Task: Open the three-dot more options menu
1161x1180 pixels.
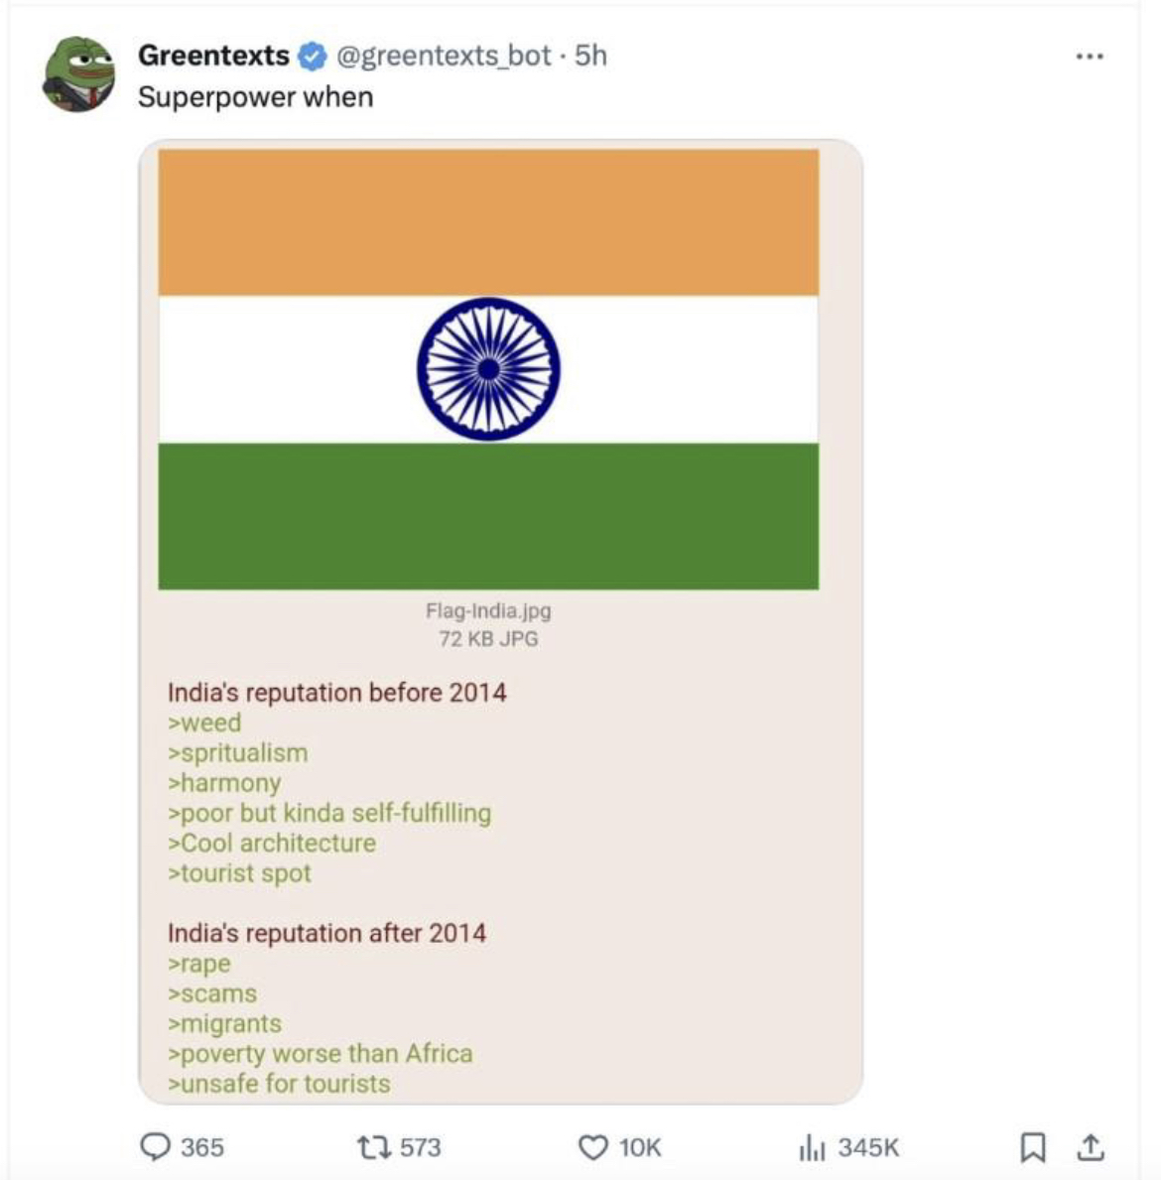Action: tap(1089, 57)
